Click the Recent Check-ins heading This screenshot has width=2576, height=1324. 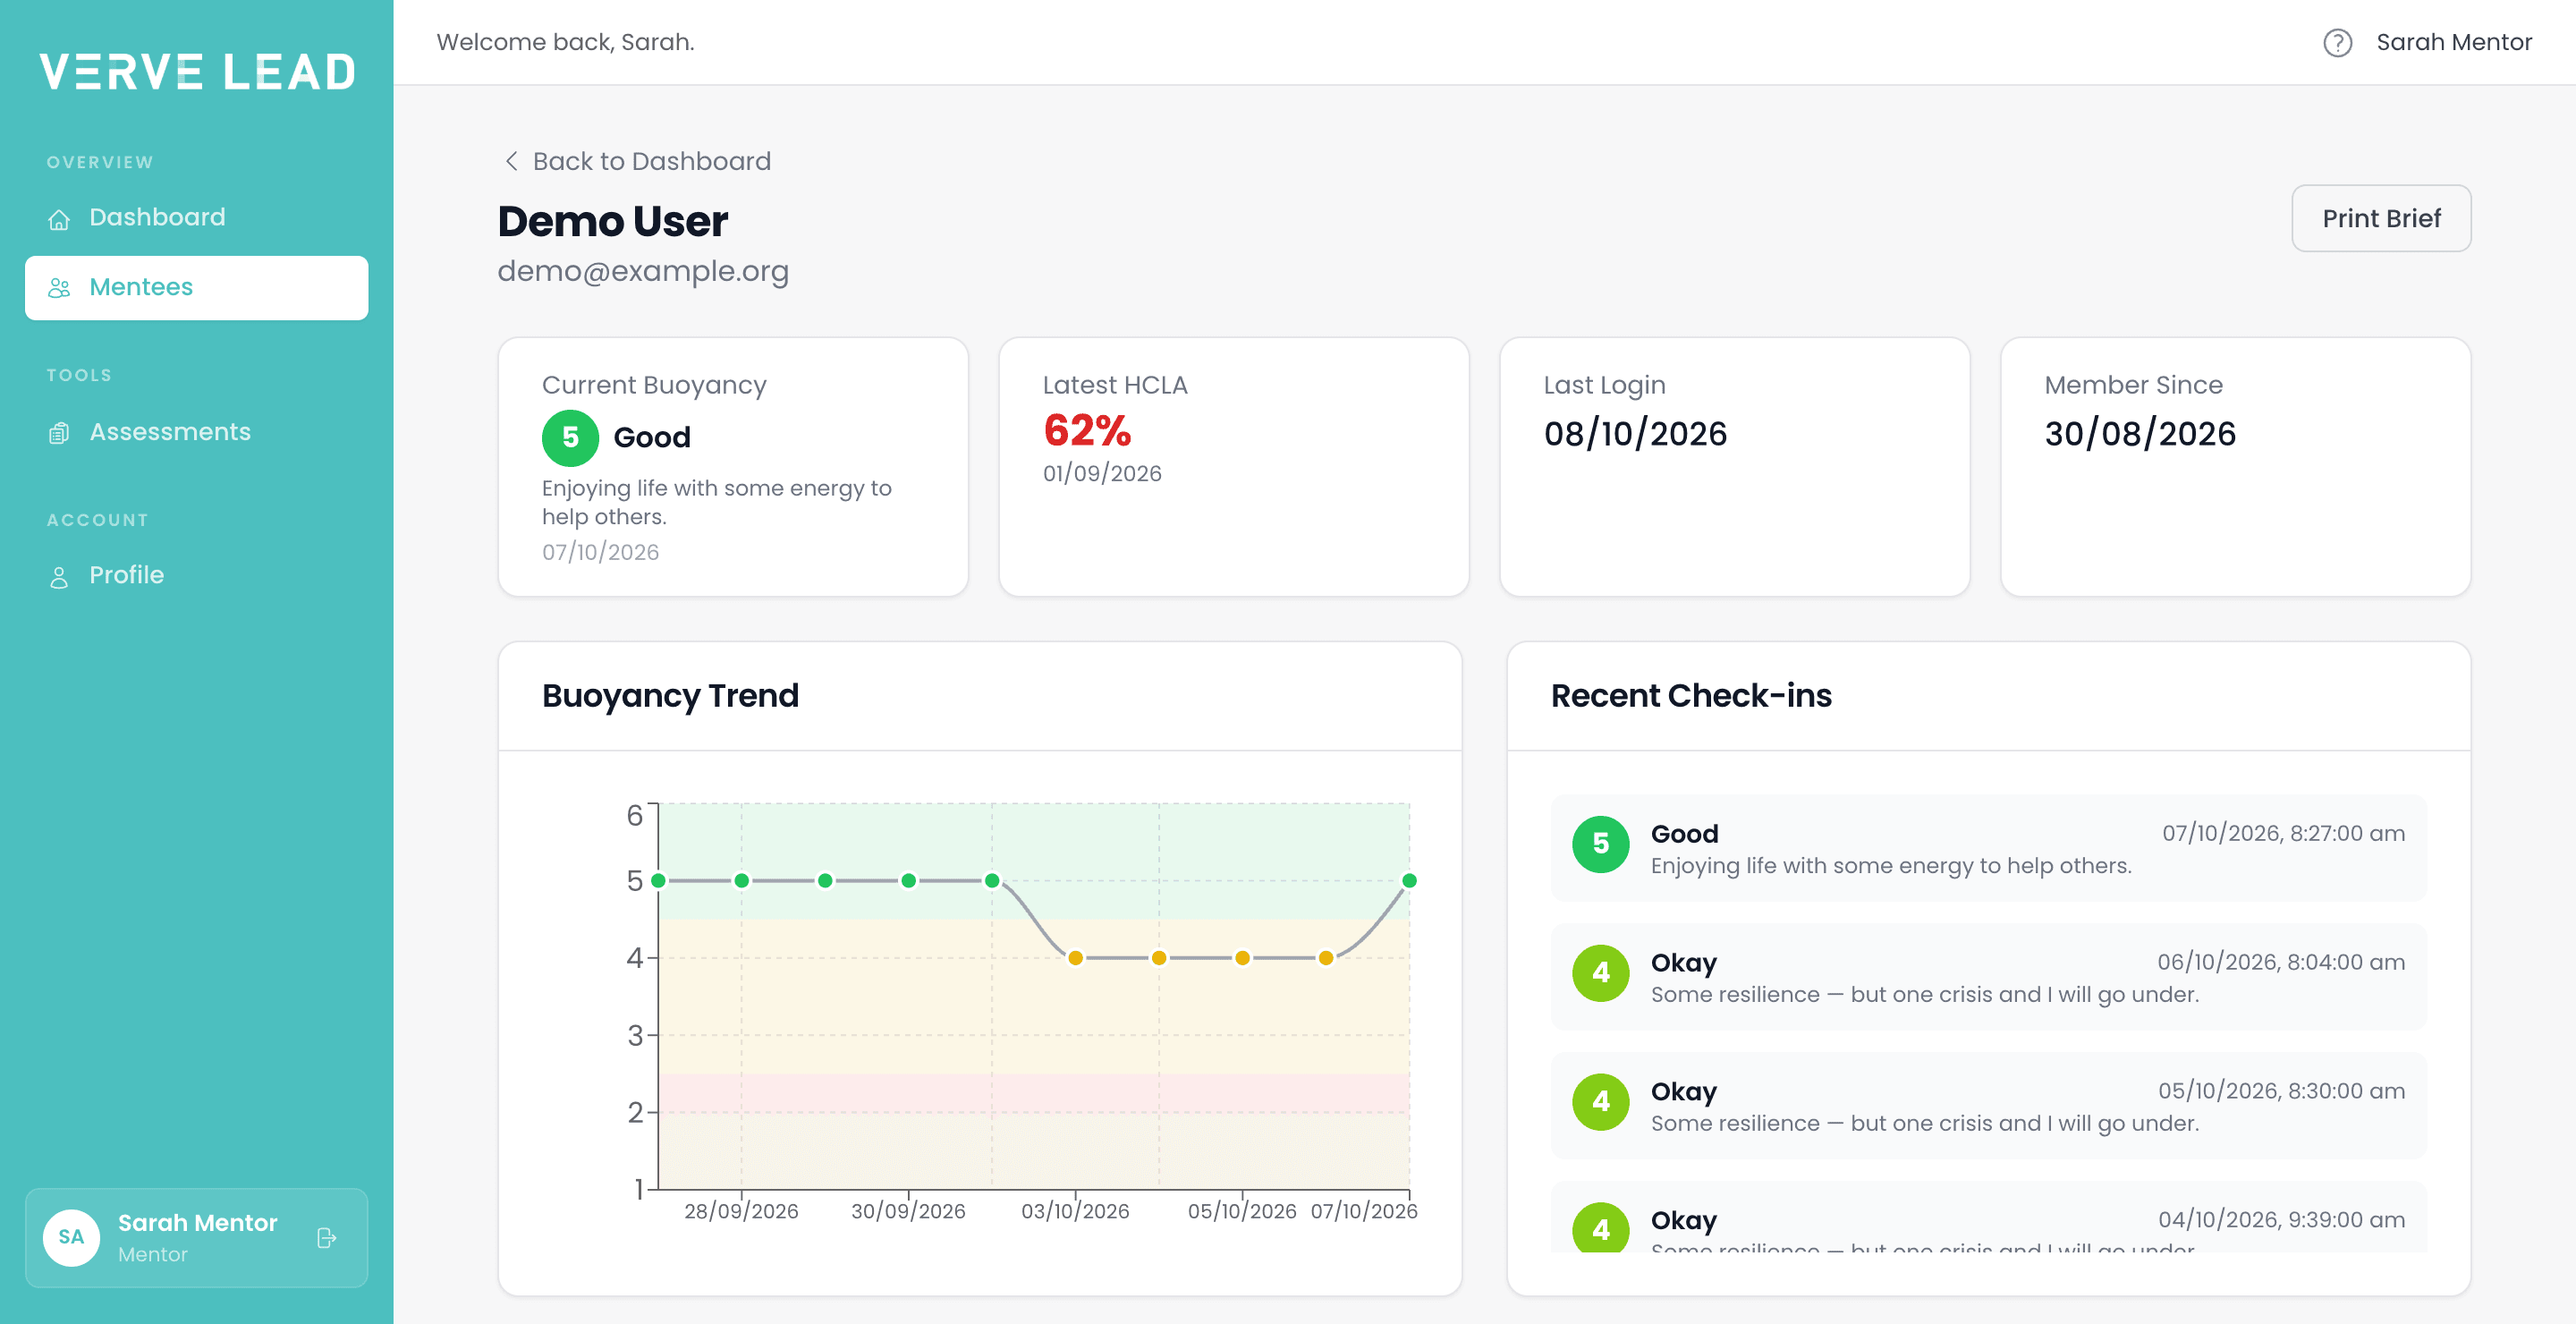coord(1691,696)
